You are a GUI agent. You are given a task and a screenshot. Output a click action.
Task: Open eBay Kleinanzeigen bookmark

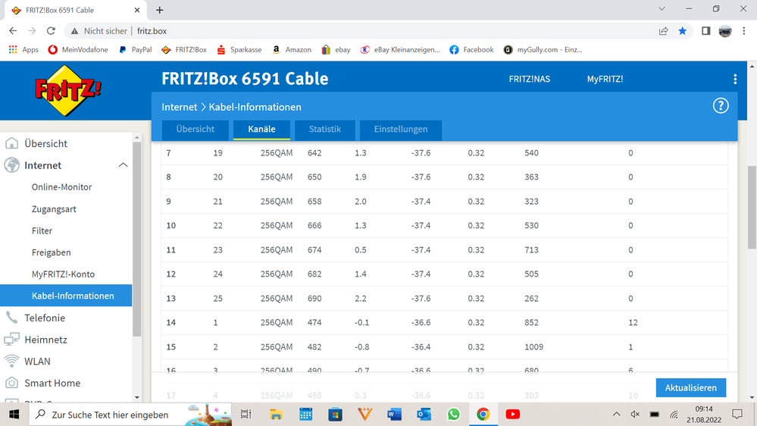tap(401, 49)
